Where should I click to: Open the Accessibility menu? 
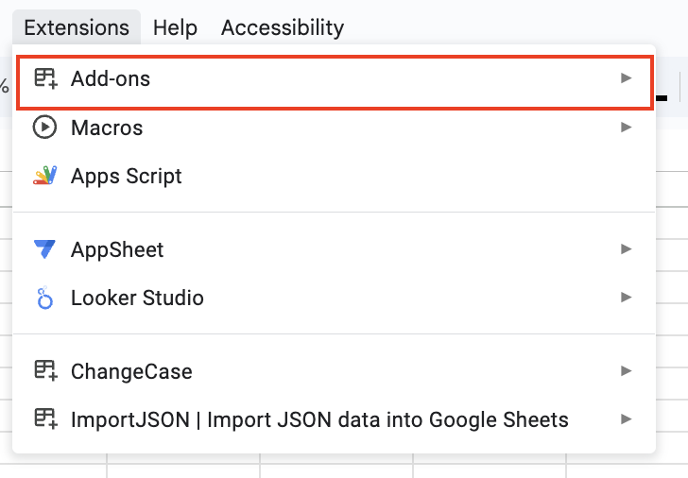tap(282, 27)
